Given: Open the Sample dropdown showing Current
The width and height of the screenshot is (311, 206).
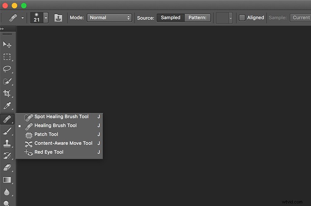Looking at the screenshot, I should pos(301,18).
